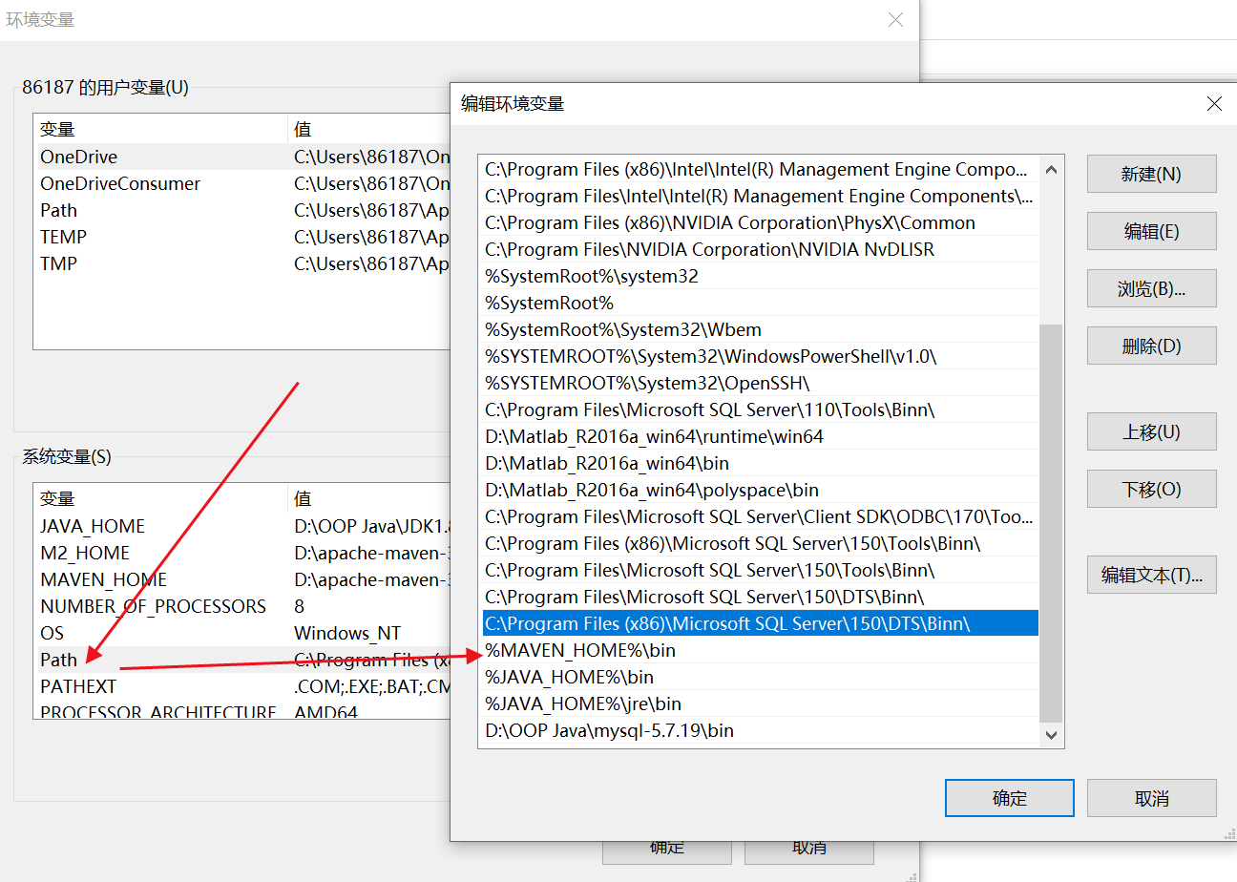Image resolution: width=1237 pixels, height=882 pixels.
Task: Select Path in system variables list
Action: (x=242, y=660)
